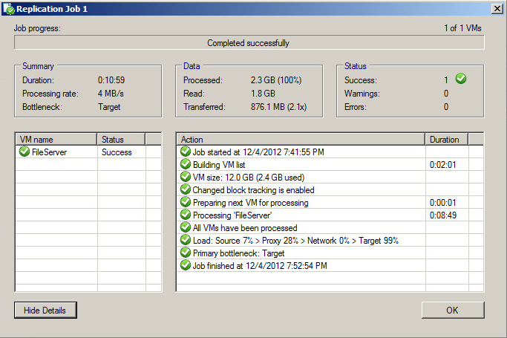
Task: Click the Warnings count 0
Action: tap(446, 94)
